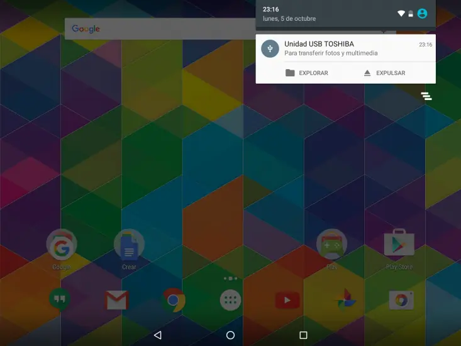Image resolution: width=461 pixels, height=346 pixels.
Task: Tap the battery status icon
Action: coord(411,13)
